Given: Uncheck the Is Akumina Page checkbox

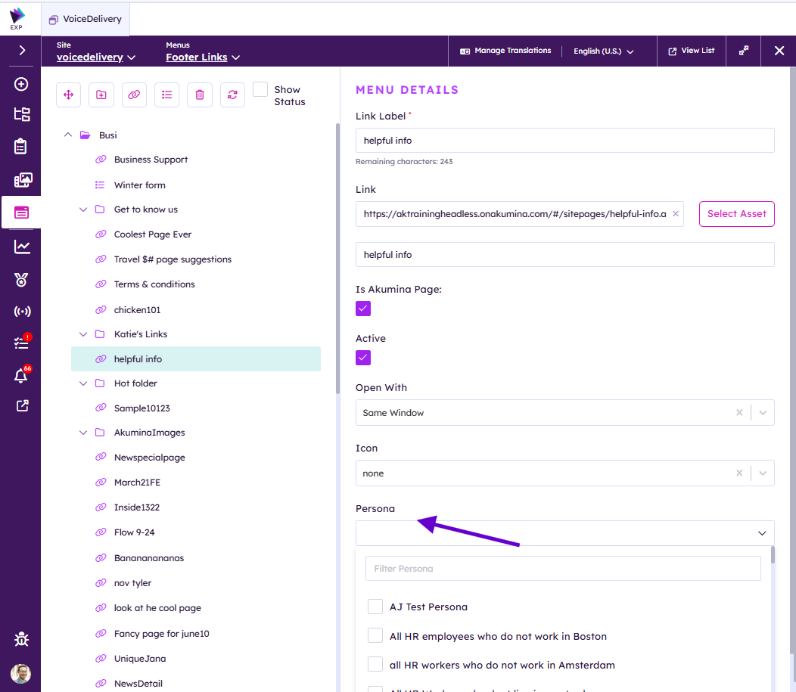Looking at the screenshot, I should coord(363,309).
